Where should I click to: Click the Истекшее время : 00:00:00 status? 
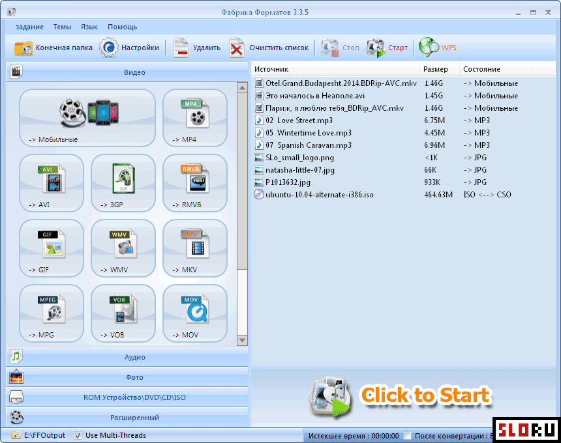tap(354, 436)
